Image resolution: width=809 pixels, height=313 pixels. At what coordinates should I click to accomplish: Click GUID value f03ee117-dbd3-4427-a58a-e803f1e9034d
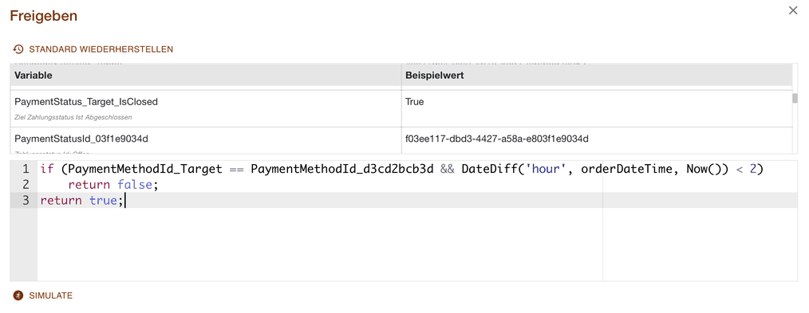pos(497,139)
